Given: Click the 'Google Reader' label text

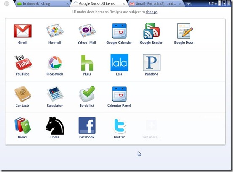Looking at the screenshot, I should [151, 43].
